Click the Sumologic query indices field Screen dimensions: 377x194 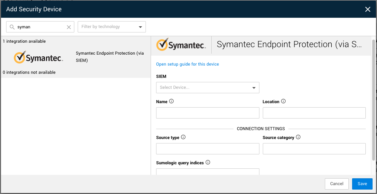(208, 171)
